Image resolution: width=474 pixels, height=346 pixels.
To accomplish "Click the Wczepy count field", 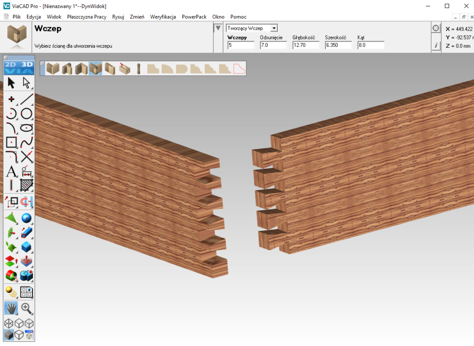I will pyautogui.click(x=241, y=45).
